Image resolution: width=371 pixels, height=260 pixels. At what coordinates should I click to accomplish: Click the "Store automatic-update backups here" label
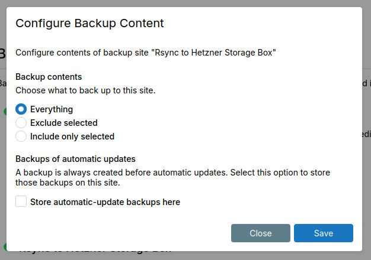pyautogui.click(x=105, y=202)
